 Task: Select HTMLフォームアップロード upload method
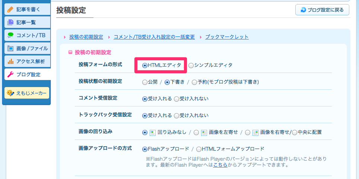[x=199, y=149]
